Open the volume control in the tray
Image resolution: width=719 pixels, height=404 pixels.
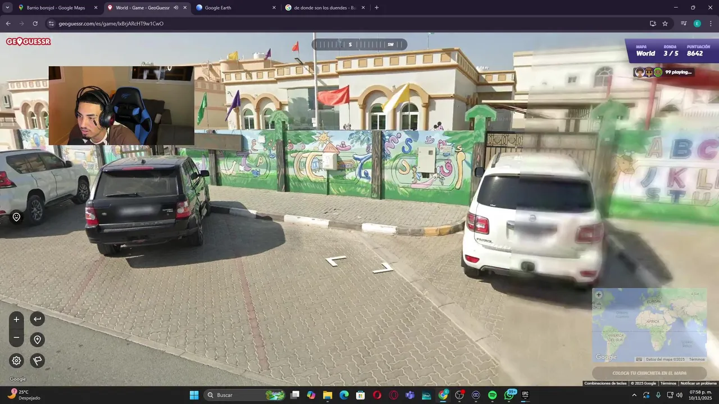tap(680, 395)
